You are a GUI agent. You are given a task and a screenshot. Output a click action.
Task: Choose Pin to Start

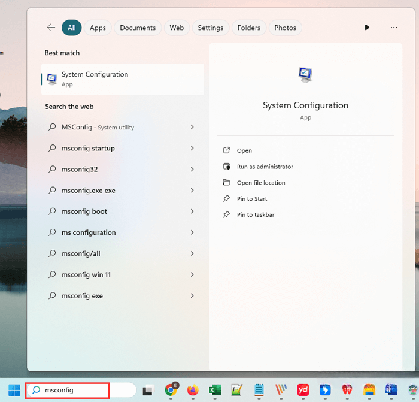pos(252,199)
